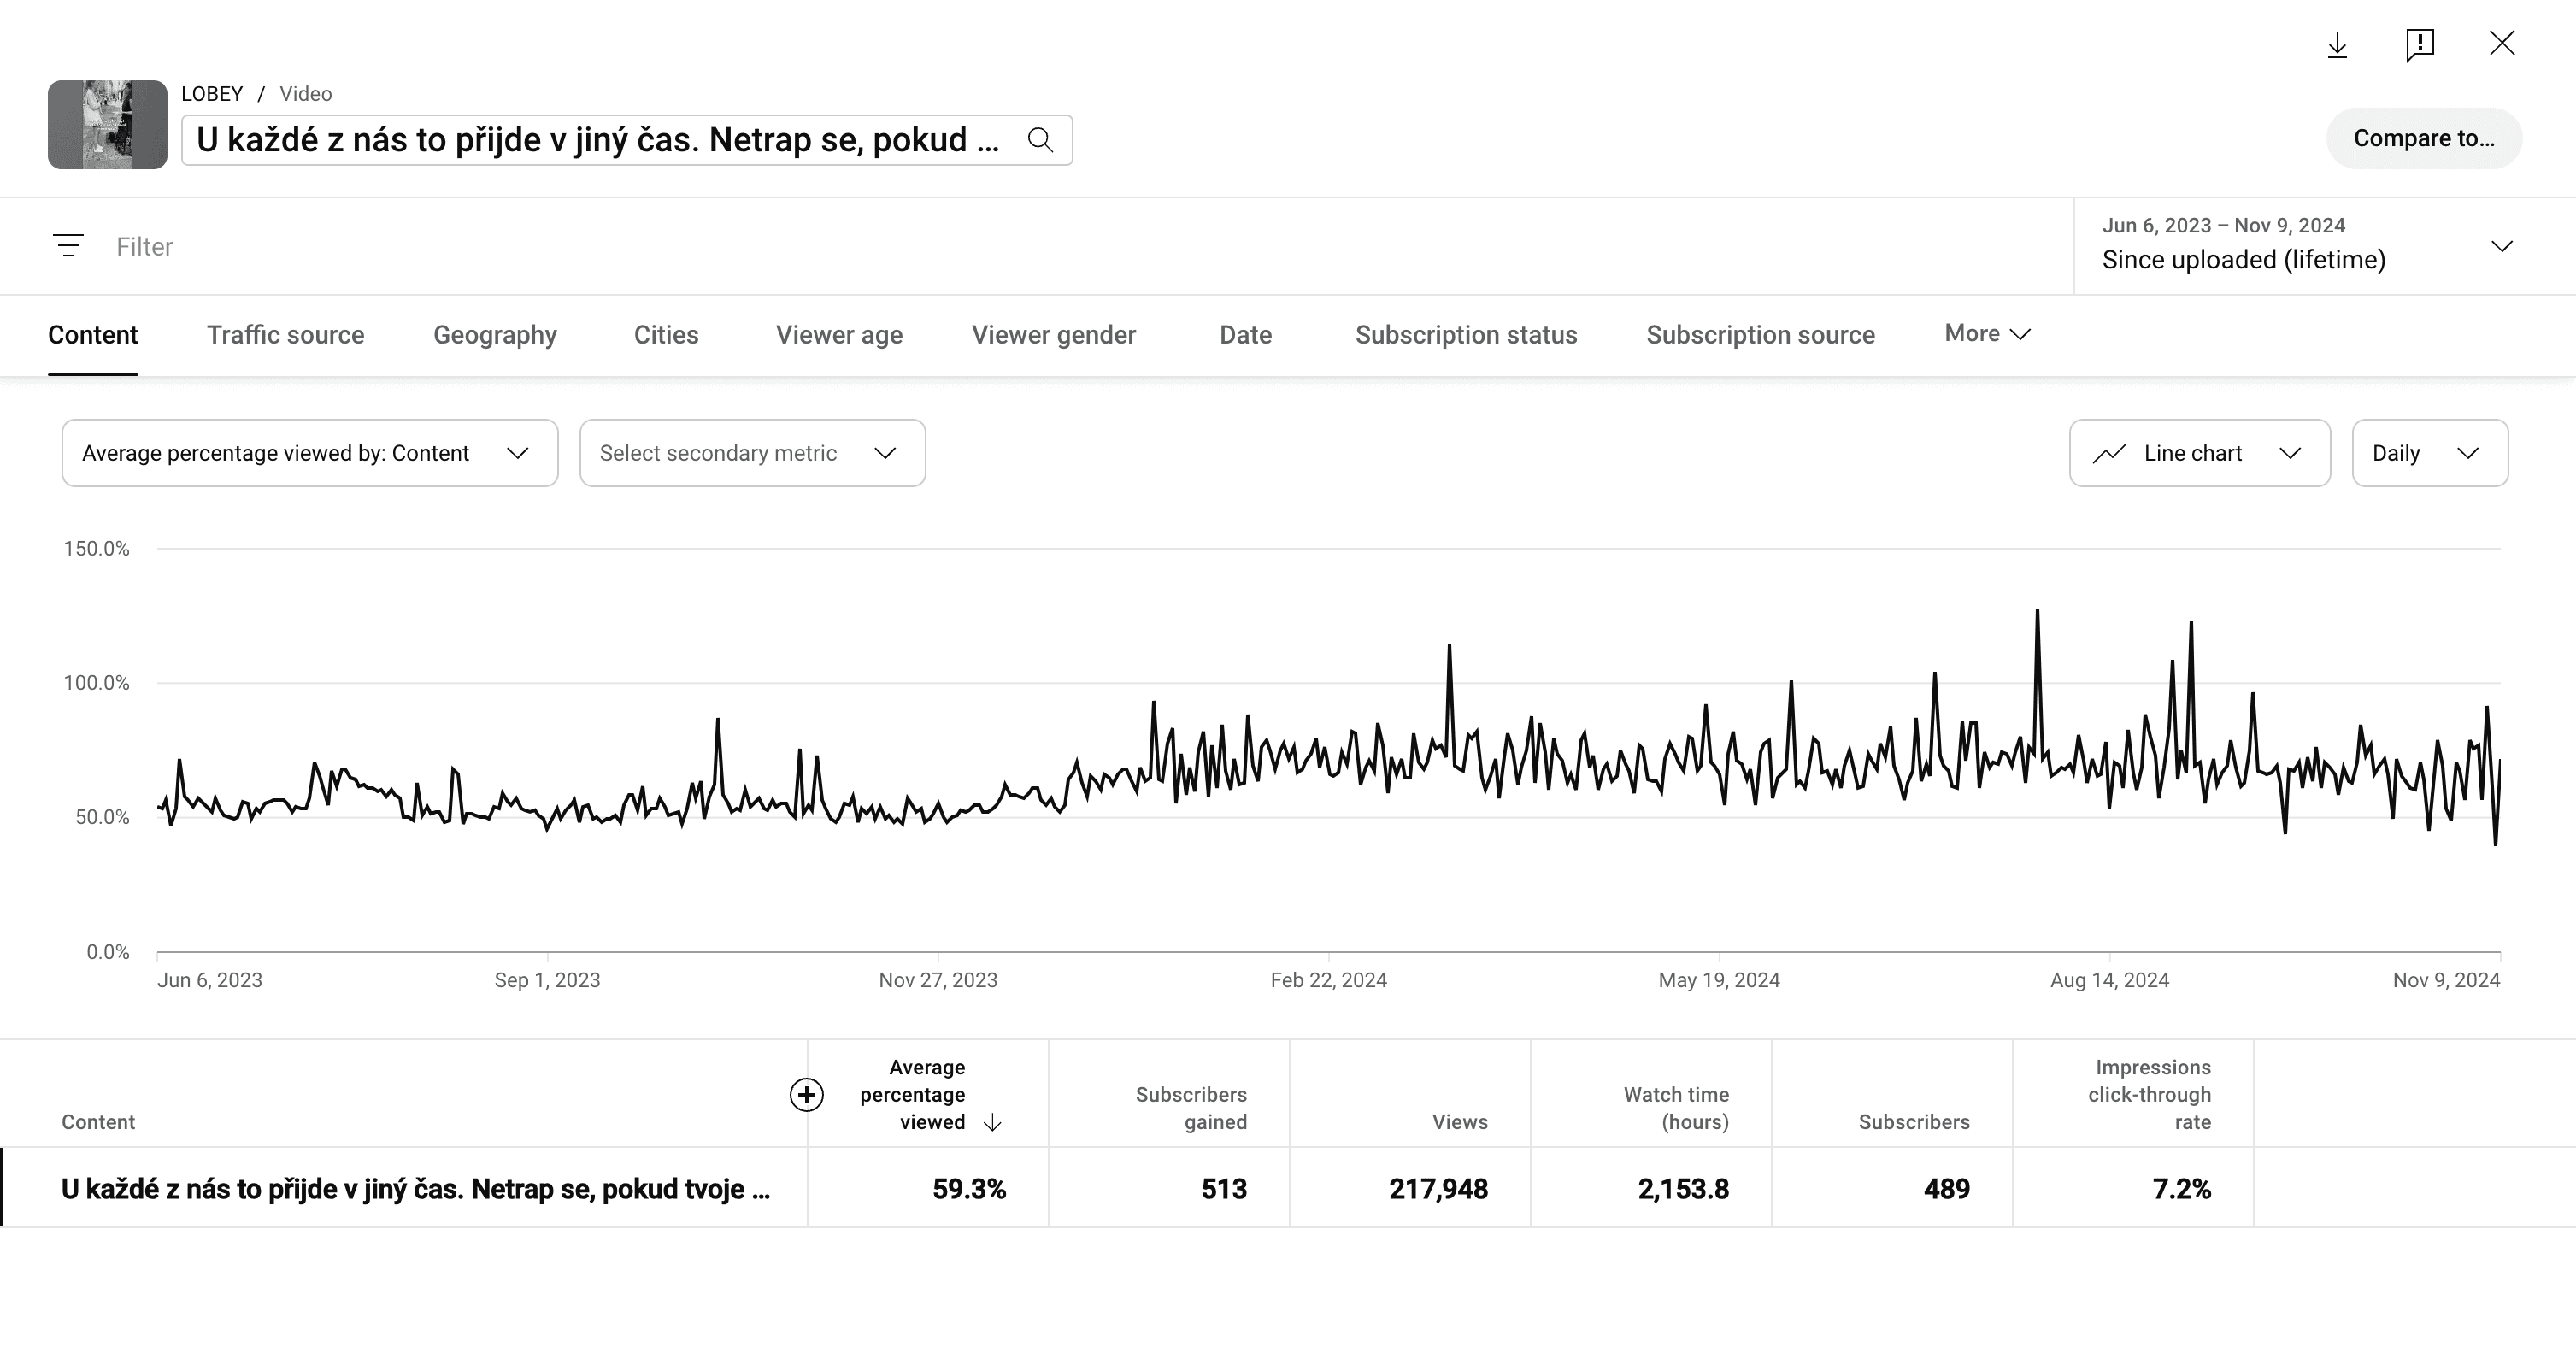Click the filter lines icon

point(68,246)
